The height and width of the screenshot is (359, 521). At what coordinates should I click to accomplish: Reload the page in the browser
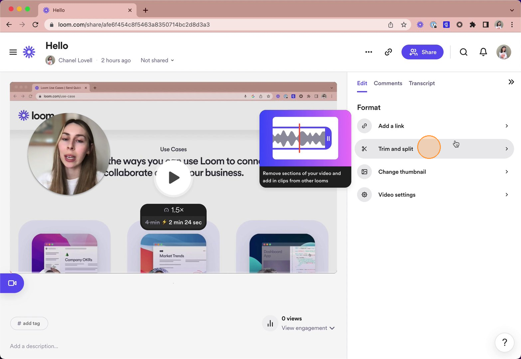point(35,25)
